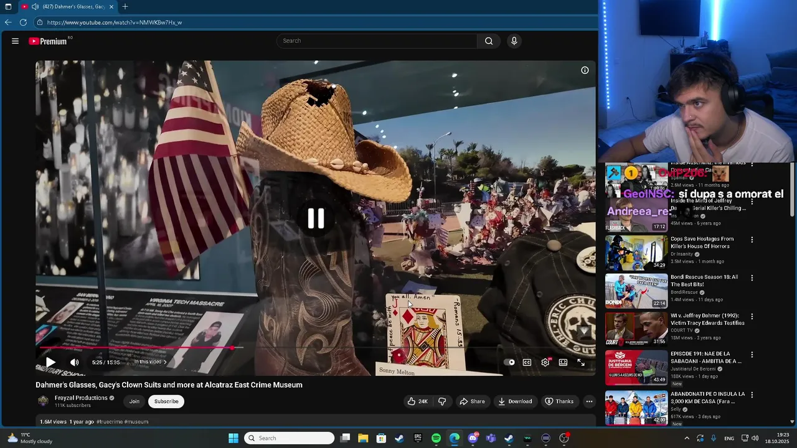Click the YouTube search box
This screenshot has height=448, width=797.
pos(377,41)
